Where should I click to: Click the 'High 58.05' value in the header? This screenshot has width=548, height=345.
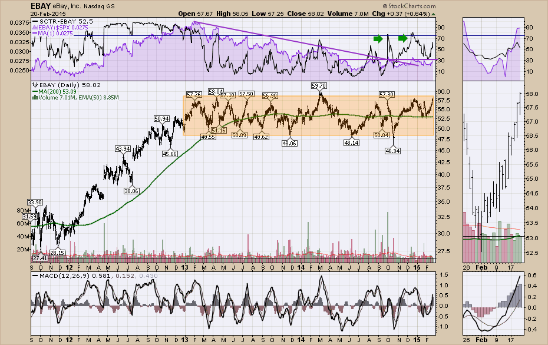click(x=232, y=14)
